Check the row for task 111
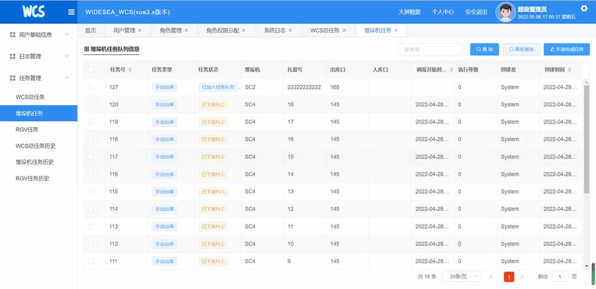Viewport: 596px width, 289px height. pyautogui.click(x=91, y=261)
